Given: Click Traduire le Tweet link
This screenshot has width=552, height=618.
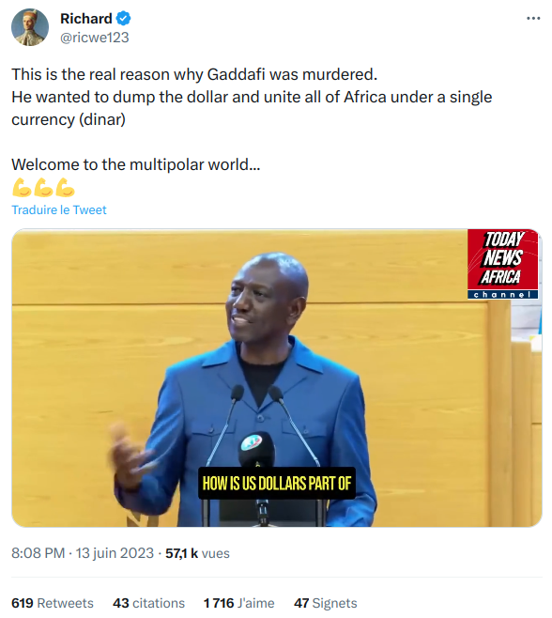Looking at the screenshot, I should pyautogui.click(x=59, y=209).
